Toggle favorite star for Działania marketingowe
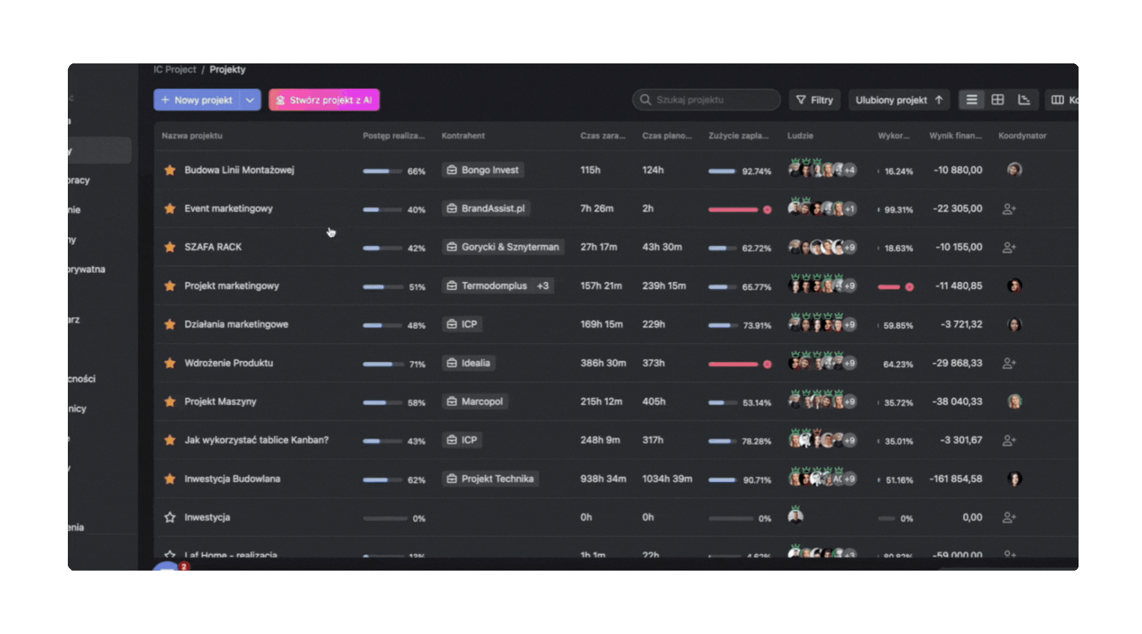The image size is (1142, 634). [x=170, y=325]
